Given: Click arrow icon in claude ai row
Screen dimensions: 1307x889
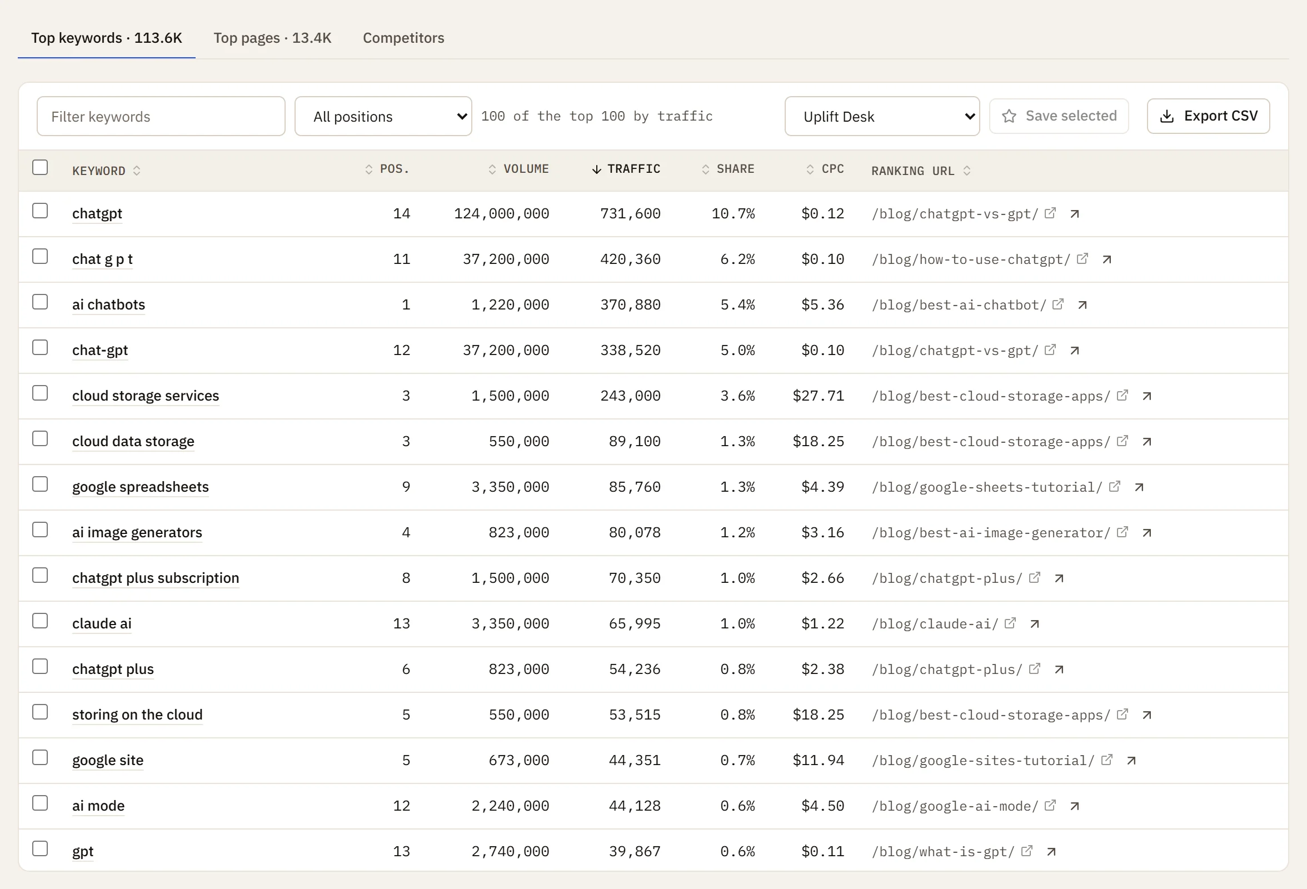Looking at the screenshot, I should point(1034,623).
